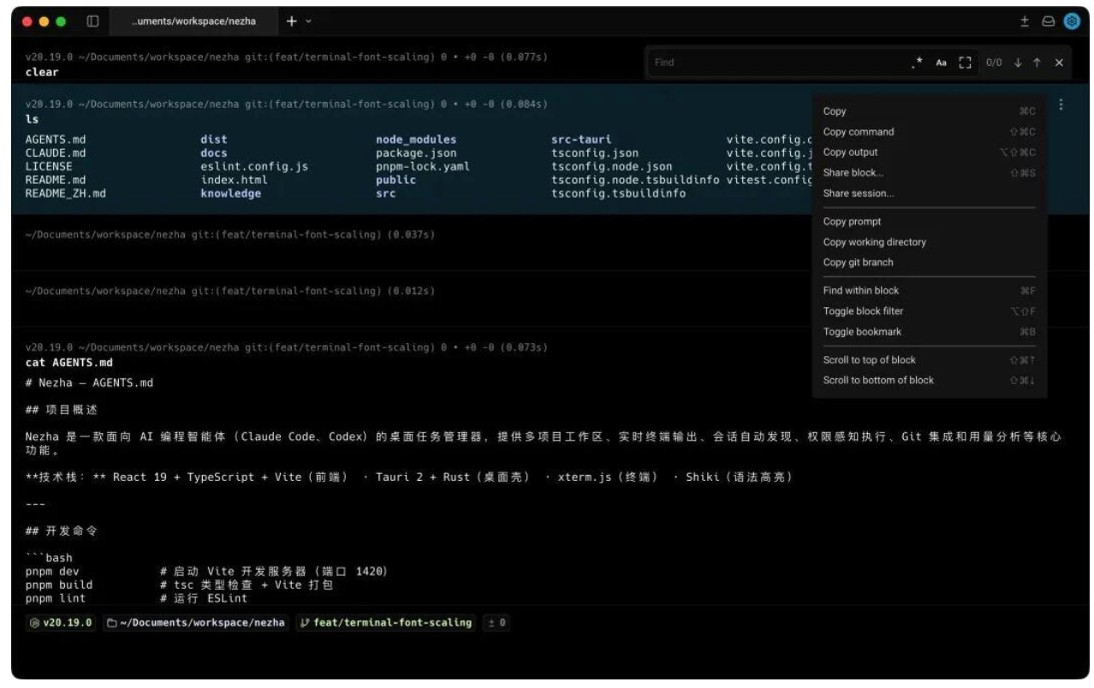Choose Copy output menu entry
Screen dimensions: 1094x688
pyautogui.click(x=929, y=152)
